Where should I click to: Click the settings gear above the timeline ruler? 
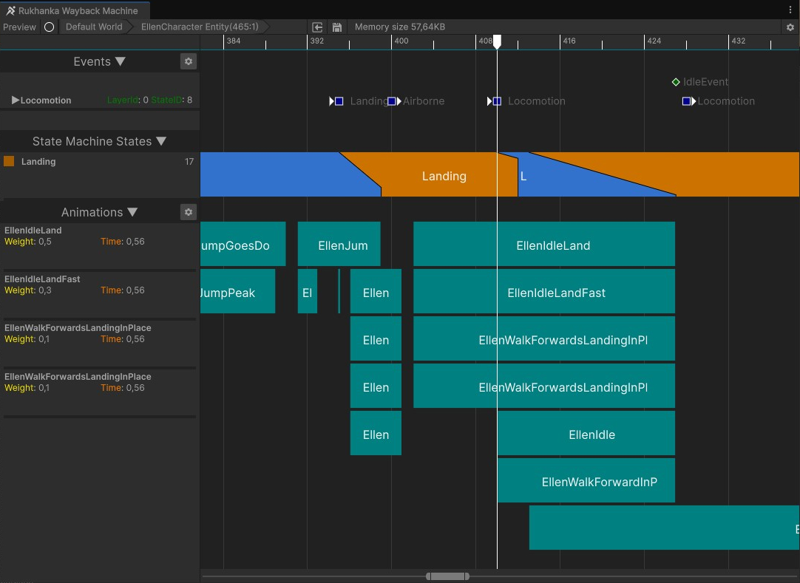click(x=790, y=27)
